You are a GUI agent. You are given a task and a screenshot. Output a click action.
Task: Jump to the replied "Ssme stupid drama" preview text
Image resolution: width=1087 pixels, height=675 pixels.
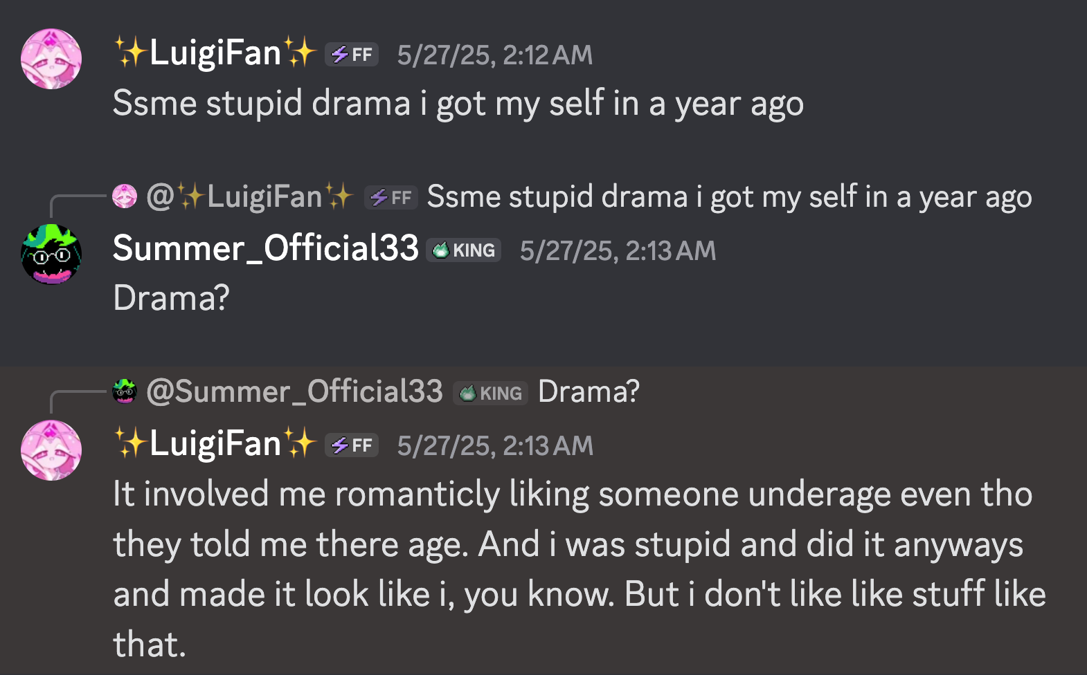(729, 197)
